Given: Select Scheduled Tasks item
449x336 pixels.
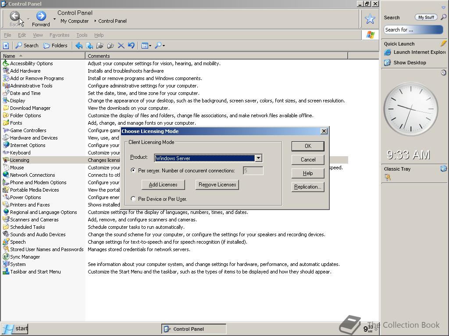Looking at the screenshot, I should coord(28,227).
